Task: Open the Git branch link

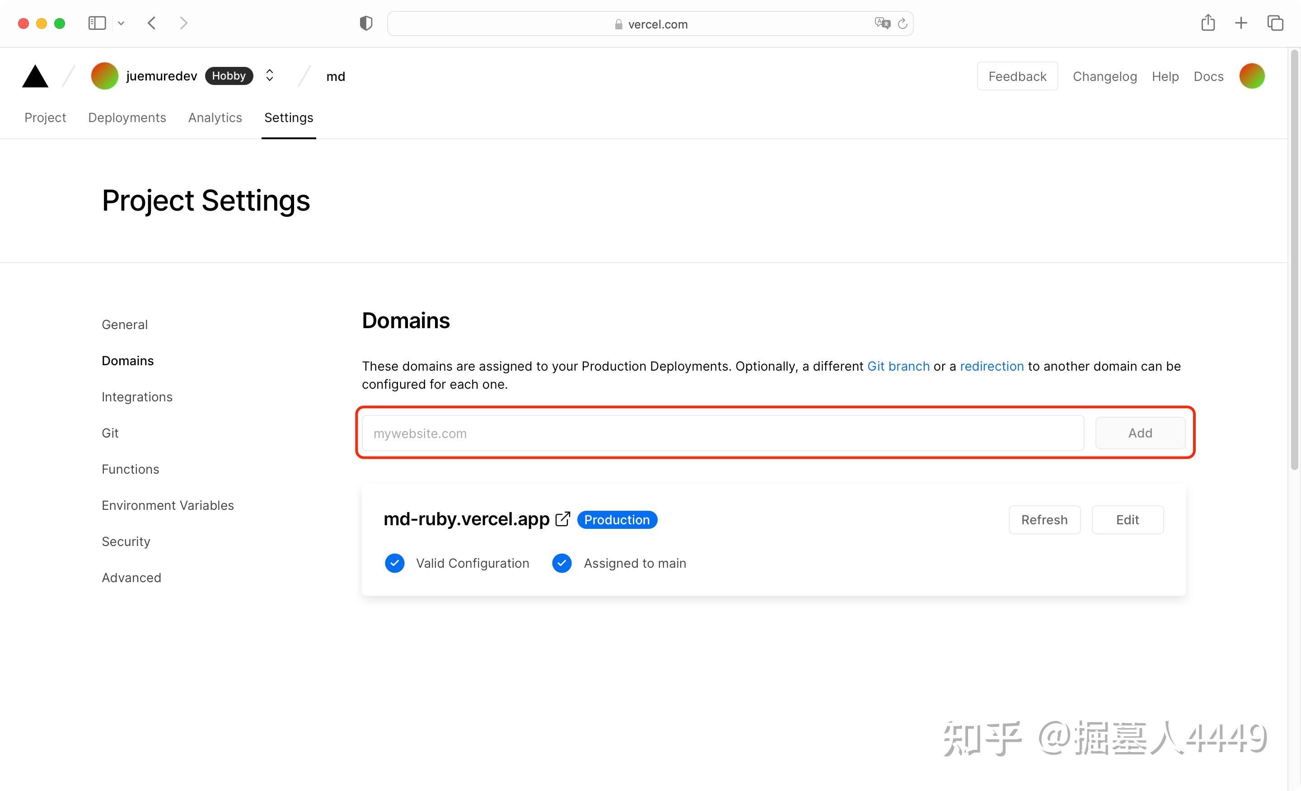Action: (898, 366)
